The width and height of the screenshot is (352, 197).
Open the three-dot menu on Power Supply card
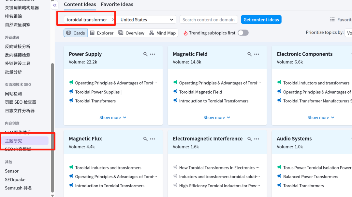153,54
